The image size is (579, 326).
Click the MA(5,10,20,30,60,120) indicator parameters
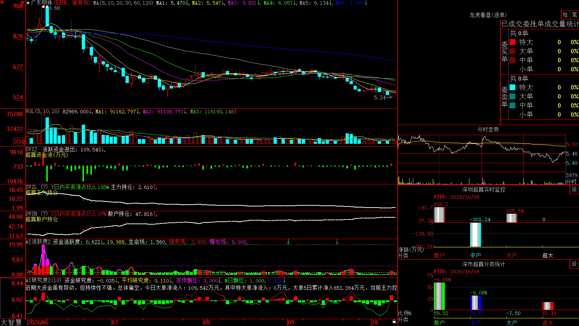[123, 3]
